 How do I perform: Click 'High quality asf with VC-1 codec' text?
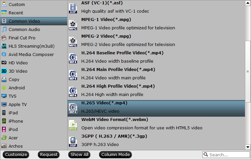coord(115,11)
